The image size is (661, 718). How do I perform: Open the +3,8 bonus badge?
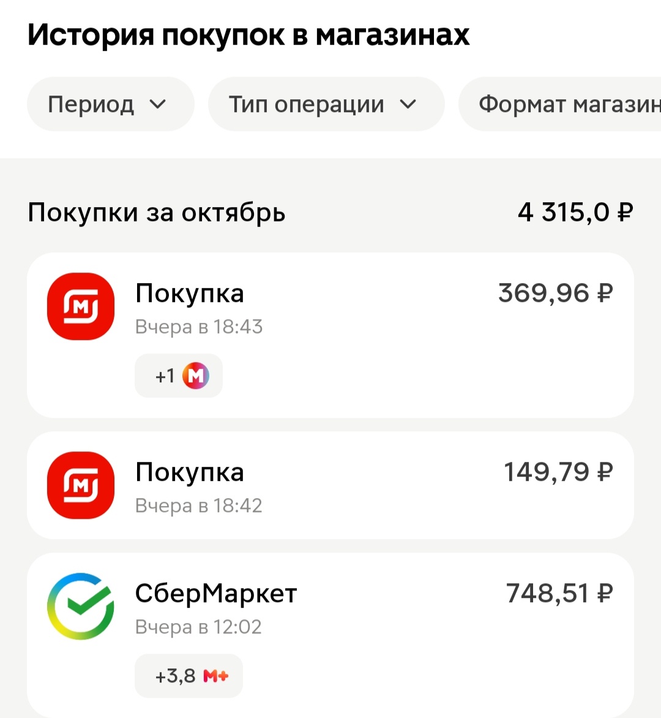pos(189,676)
